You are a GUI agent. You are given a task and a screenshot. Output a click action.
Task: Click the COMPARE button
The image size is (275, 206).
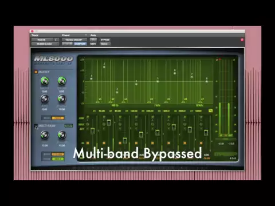coord(80,44)
